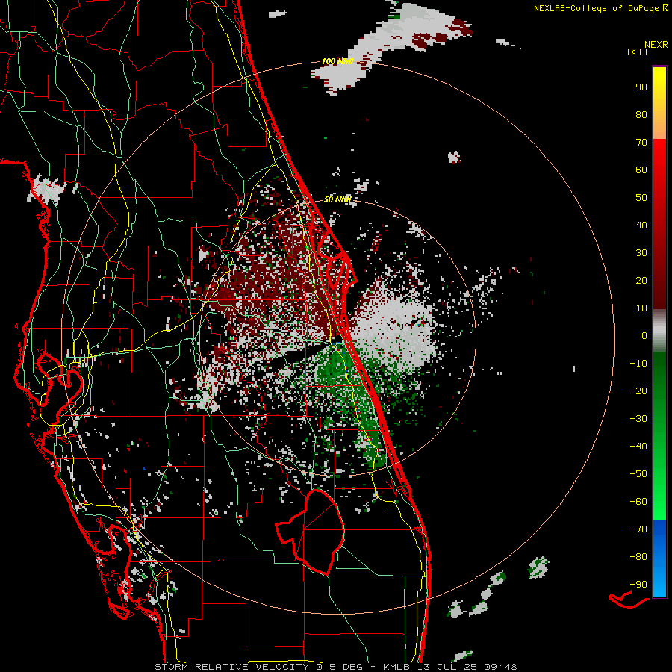
Task: Click the 70 value on velocity scale
Action: click(x=641, y=143)
